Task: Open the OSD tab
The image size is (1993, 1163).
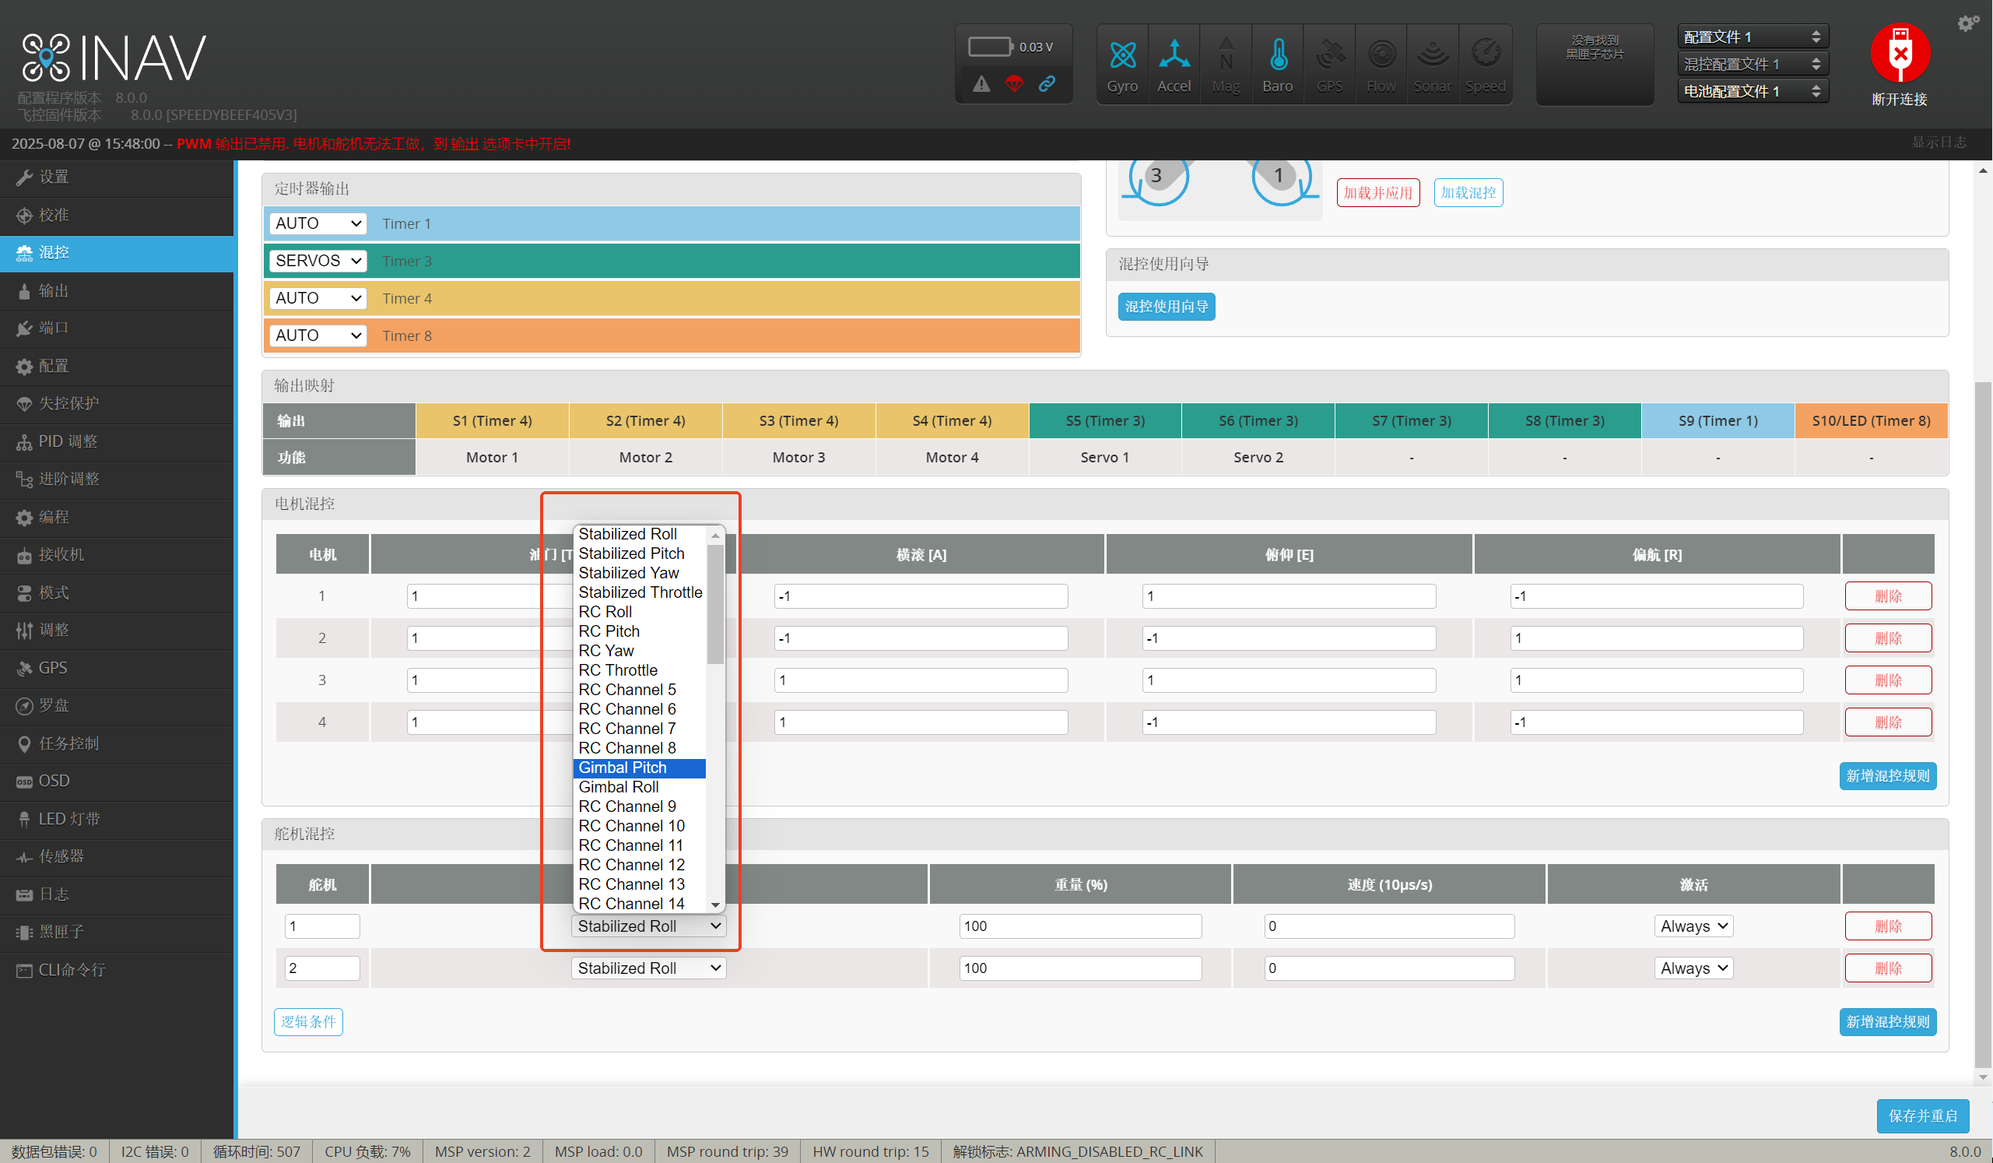Action: [117, 781]
